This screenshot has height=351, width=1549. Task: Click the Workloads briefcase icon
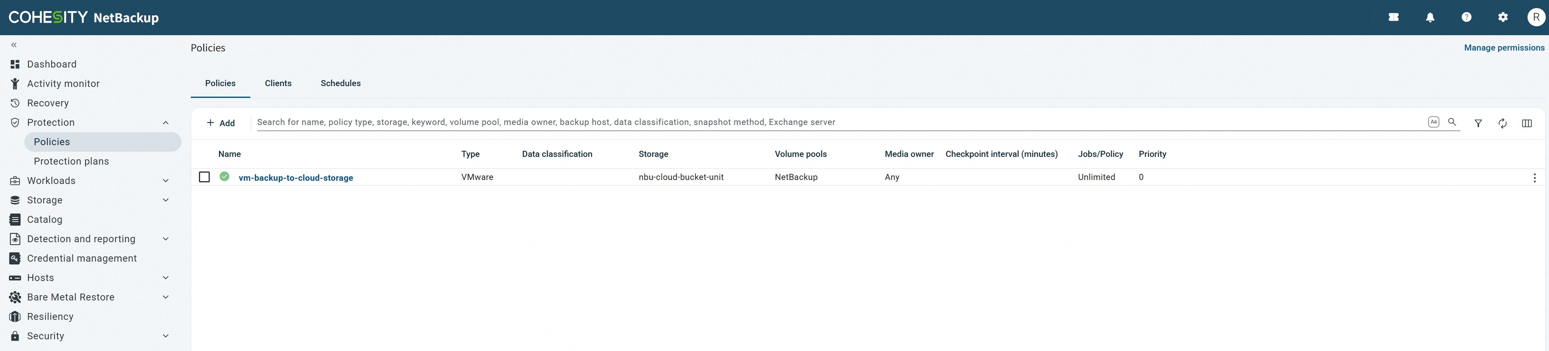click(15, 181)
